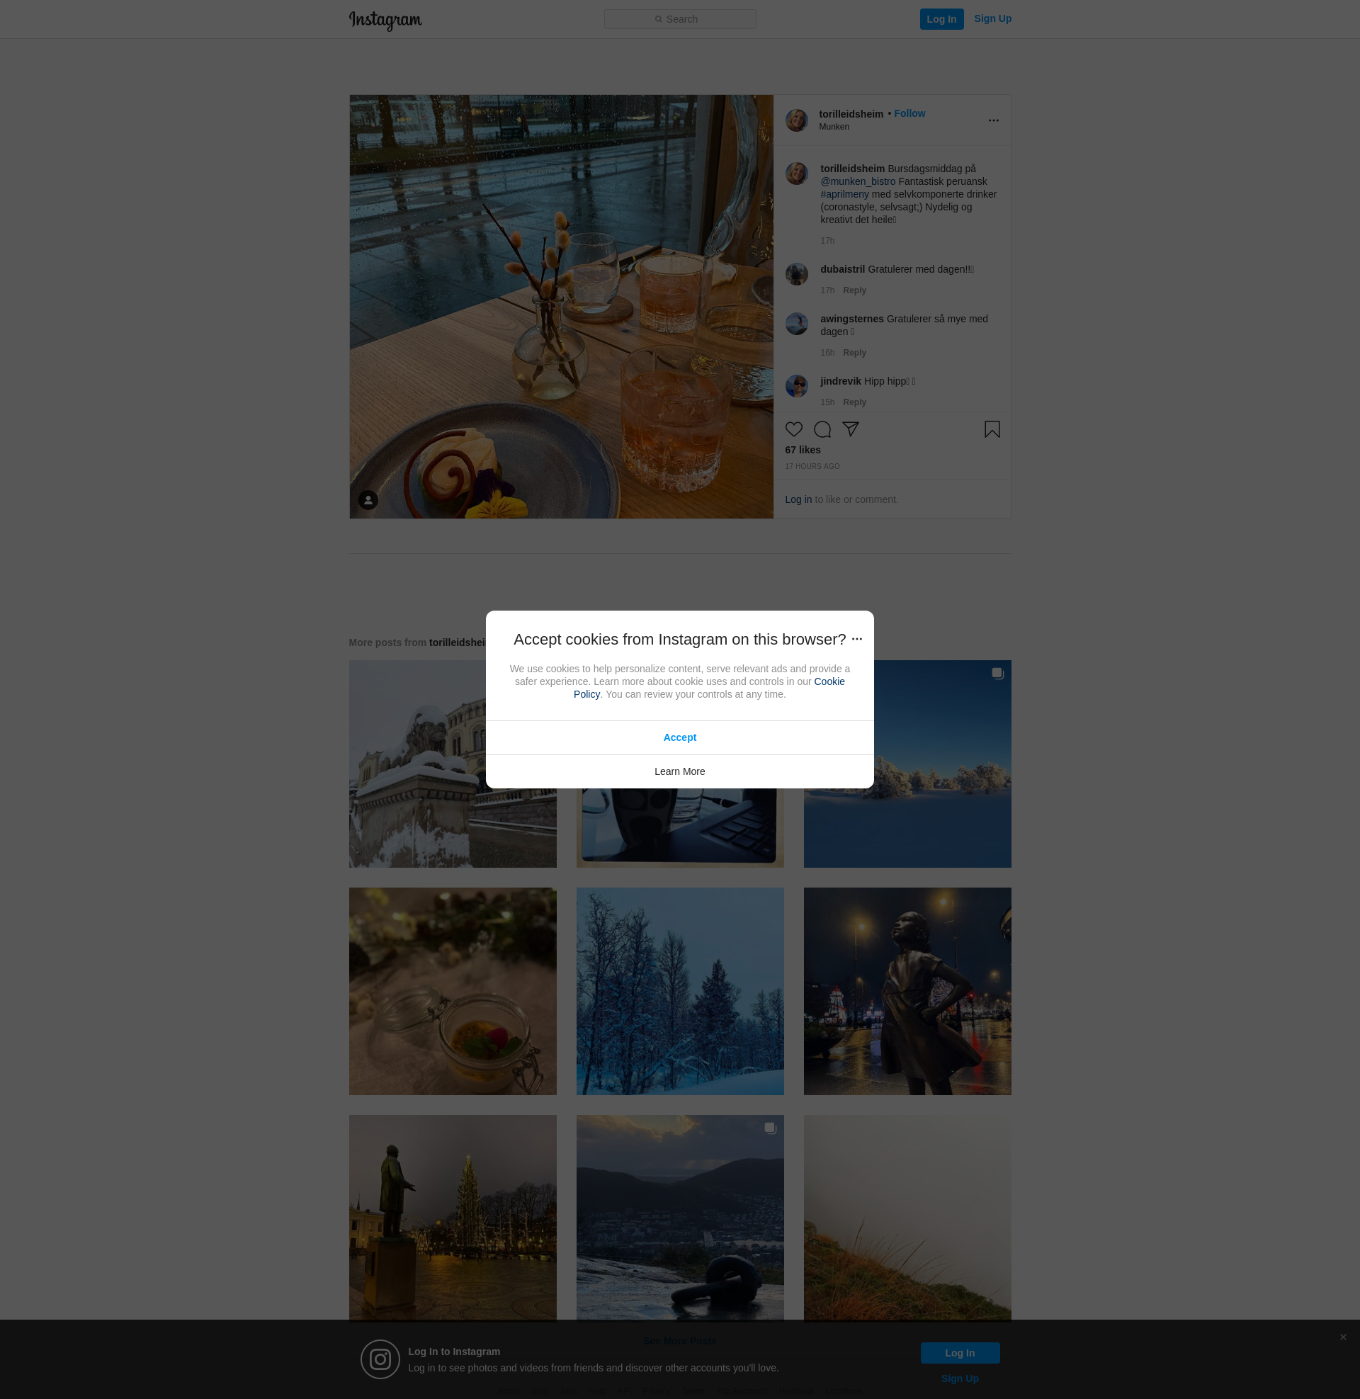Click the top Search field
Screen dimensions: 1360x1399
click(x=679, y=19)
